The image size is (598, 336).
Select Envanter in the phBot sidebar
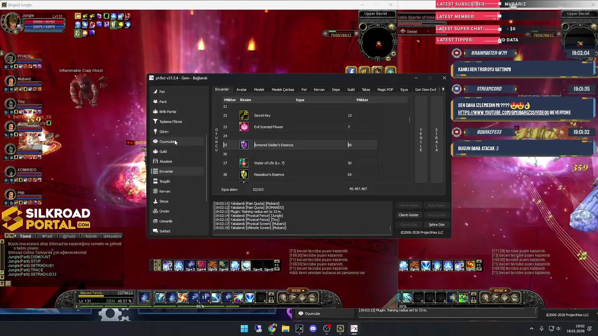(178, 171)
